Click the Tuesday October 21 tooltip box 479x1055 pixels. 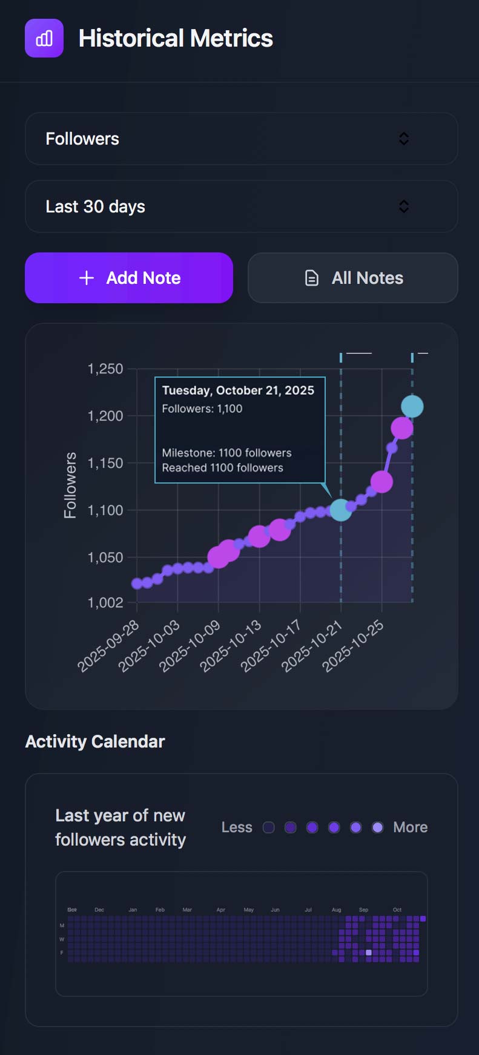[x=240, y=430]
